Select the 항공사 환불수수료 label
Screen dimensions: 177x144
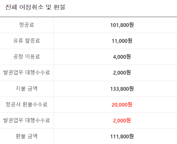pos(27,104)
